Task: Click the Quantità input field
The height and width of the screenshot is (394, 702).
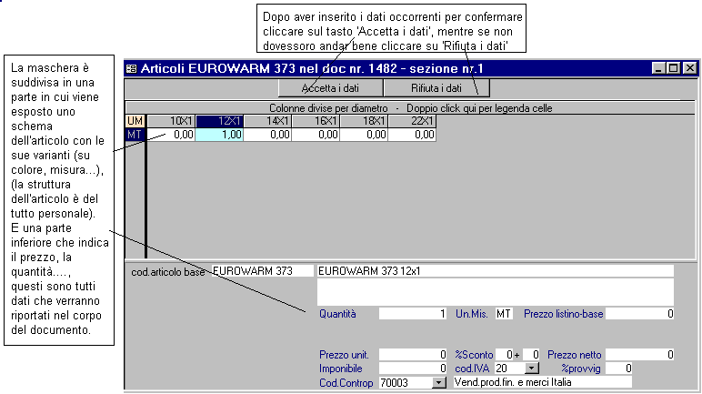Action: [x=413, y=314]
